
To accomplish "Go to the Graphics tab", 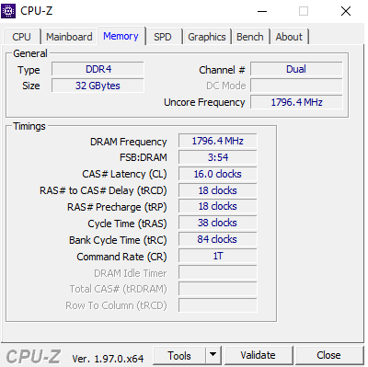I will [x=207, y=37].
